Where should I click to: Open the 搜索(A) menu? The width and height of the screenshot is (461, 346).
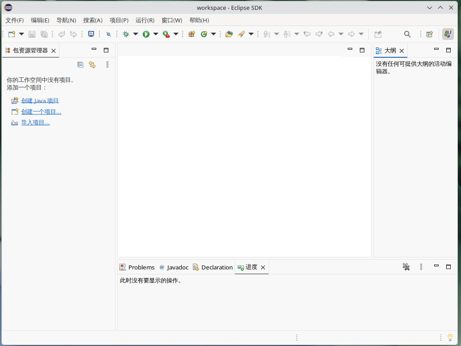coord(93,20)
